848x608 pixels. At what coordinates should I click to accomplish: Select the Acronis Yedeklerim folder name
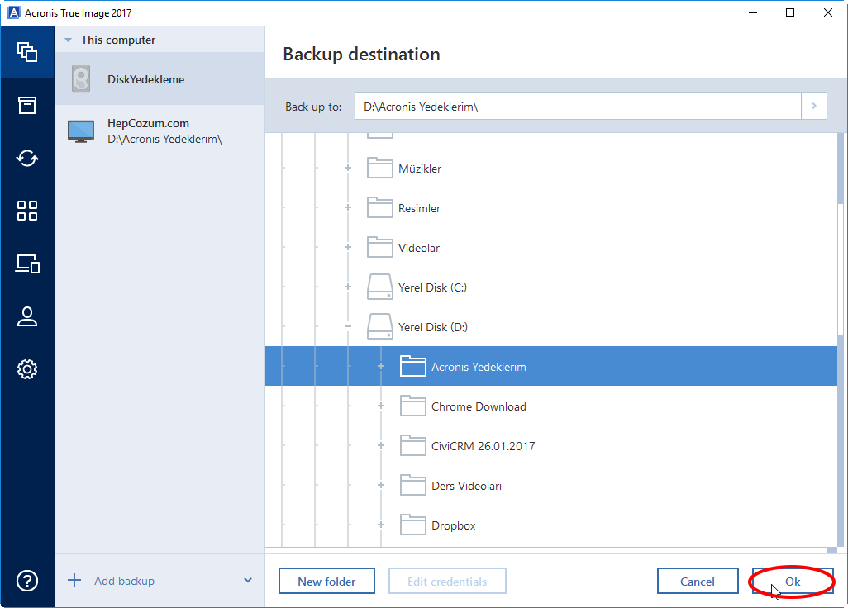pyautogui.click(x=479, y=367)
